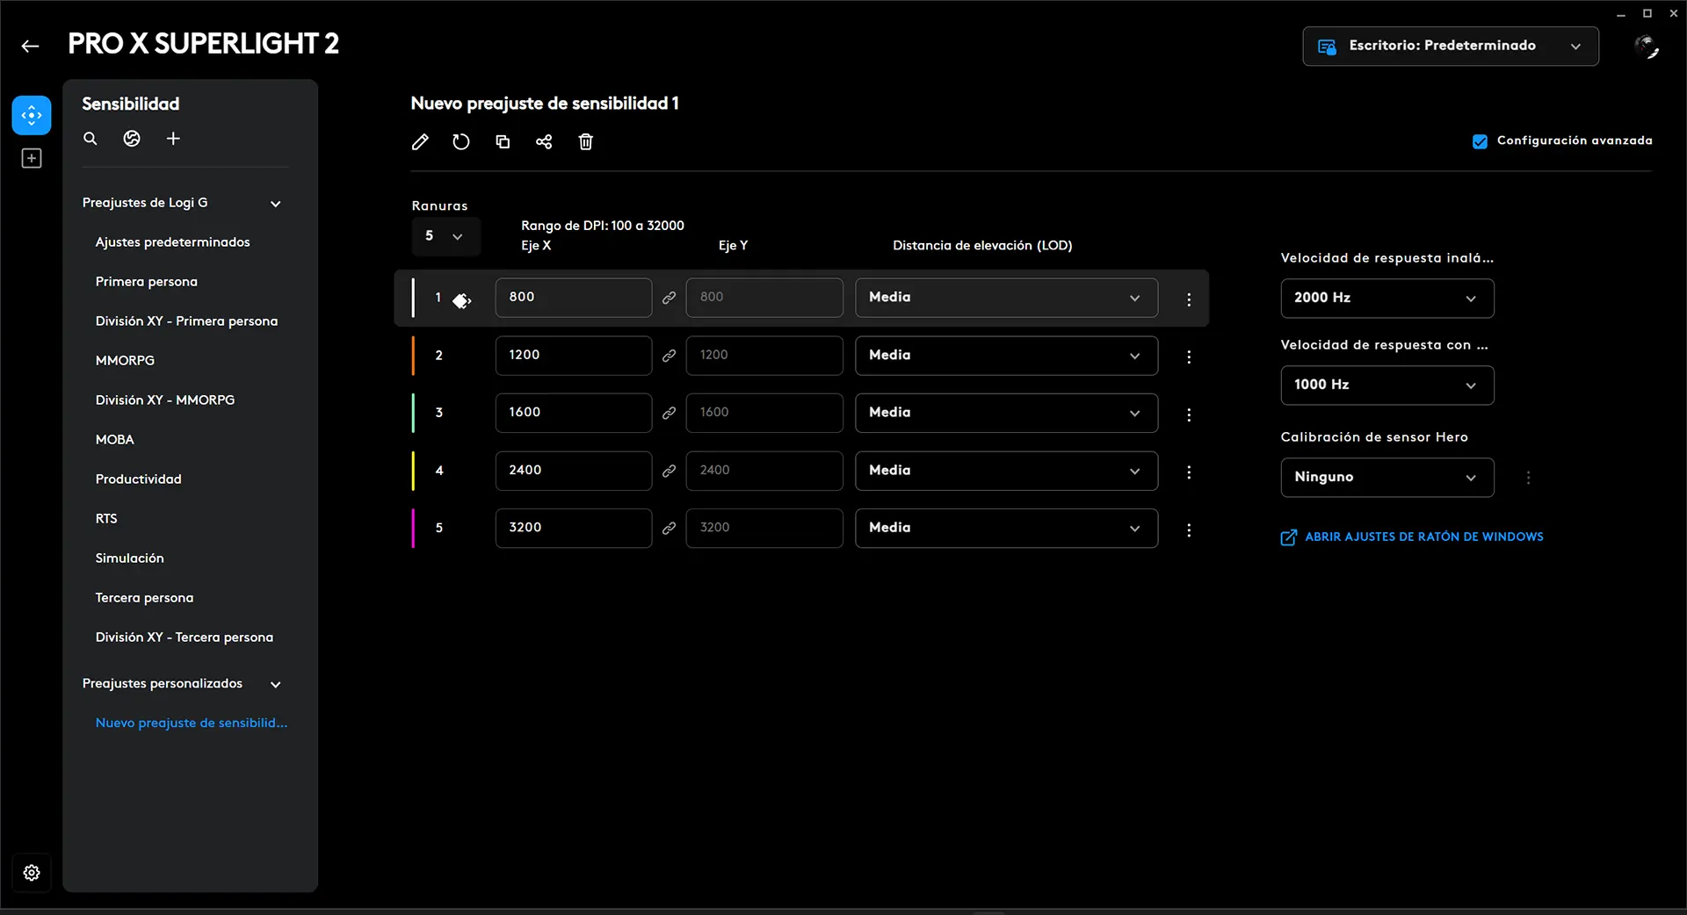Reset preset with circular arrow icon

click(461, 142)
